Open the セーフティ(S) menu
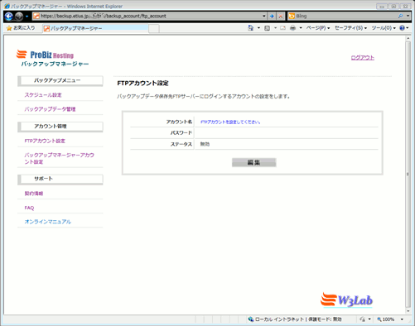This screenshot has width=415, height=326. click(x=350, y=28)
